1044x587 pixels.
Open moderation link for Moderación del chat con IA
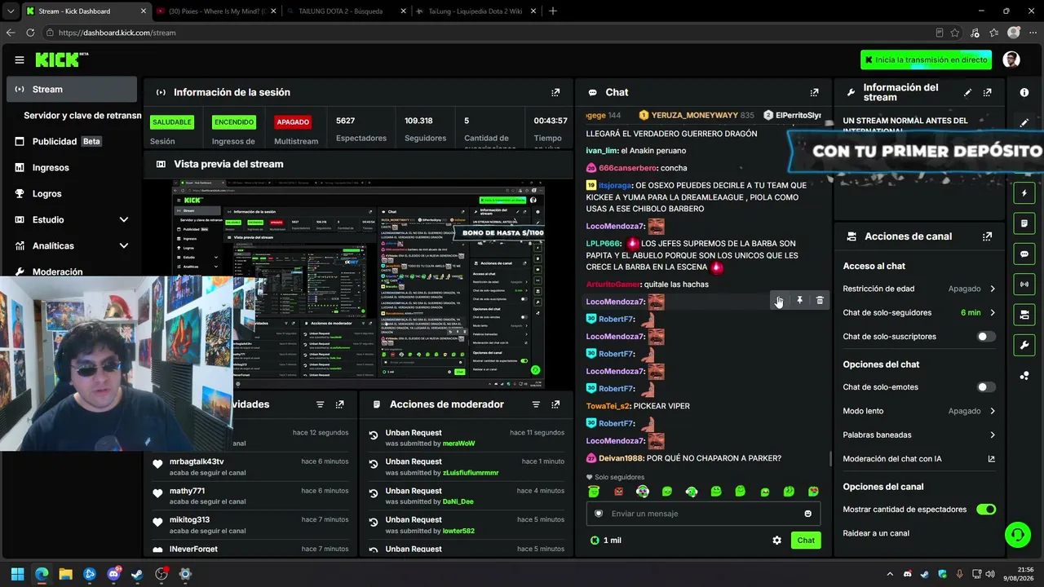pos(991,459)
